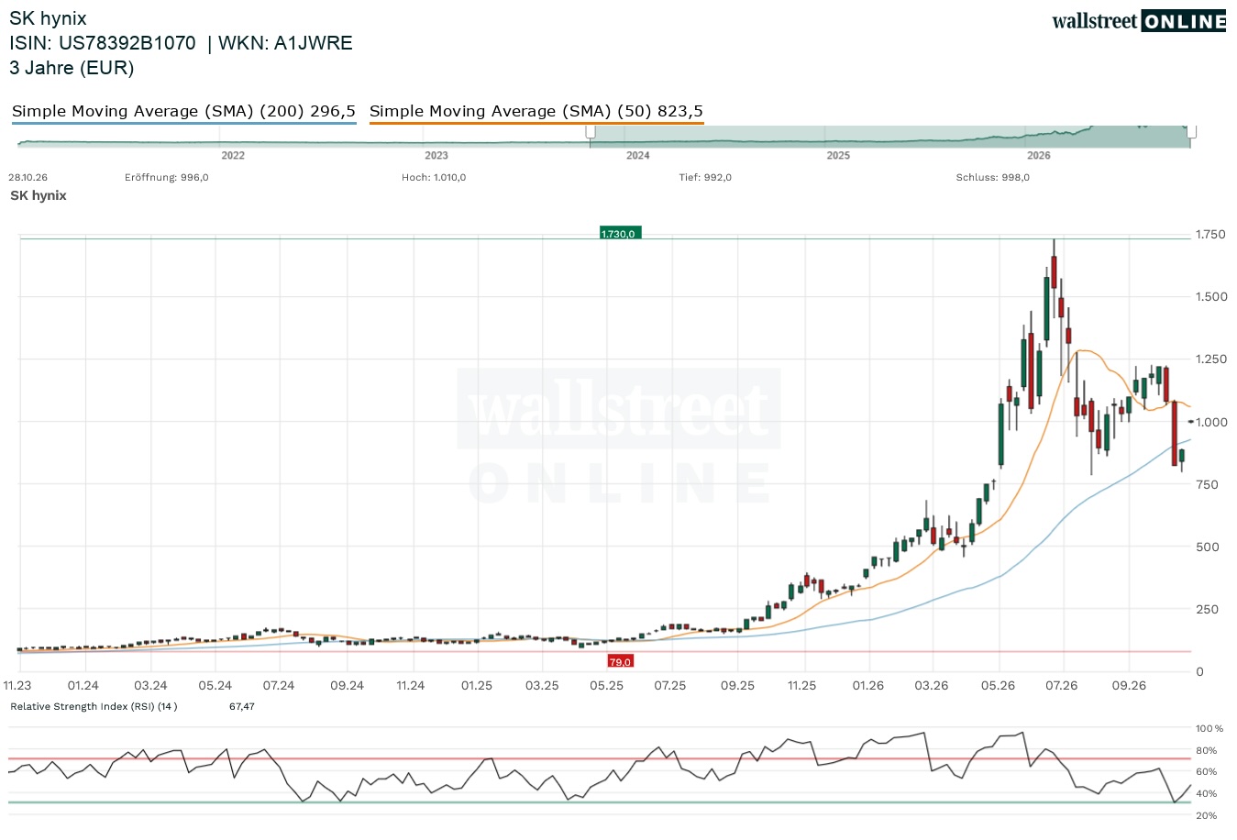
Task: Click the green 1.730,0 high price marker
Action: tap(621, 234)
